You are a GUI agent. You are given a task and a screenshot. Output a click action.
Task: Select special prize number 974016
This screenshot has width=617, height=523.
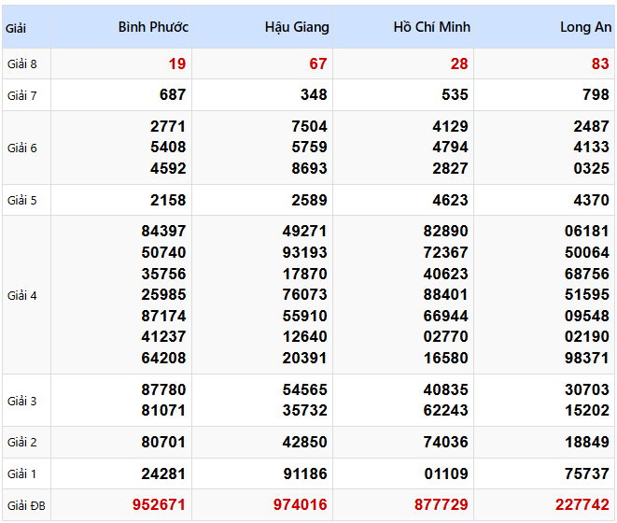[x=301, y=505]
